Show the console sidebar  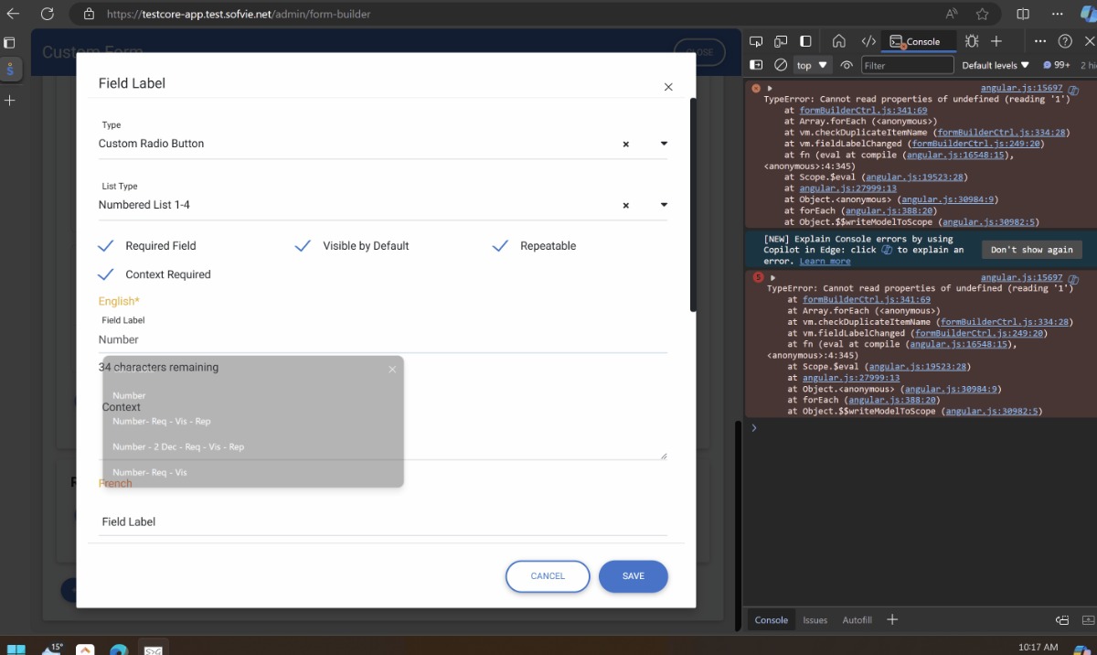756,65
